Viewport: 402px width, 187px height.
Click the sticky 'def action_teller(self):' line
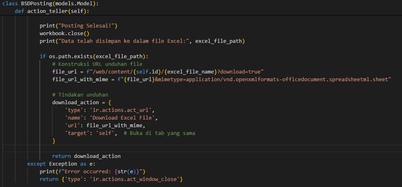[53, 11]
